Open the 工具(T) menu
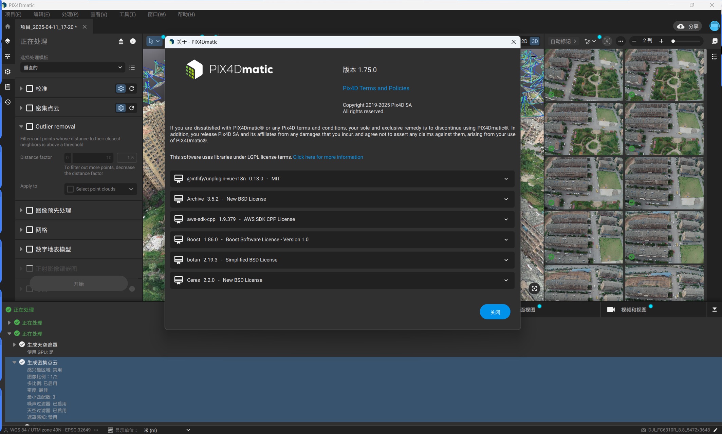The image size is (722, 434). click(127, 14)
